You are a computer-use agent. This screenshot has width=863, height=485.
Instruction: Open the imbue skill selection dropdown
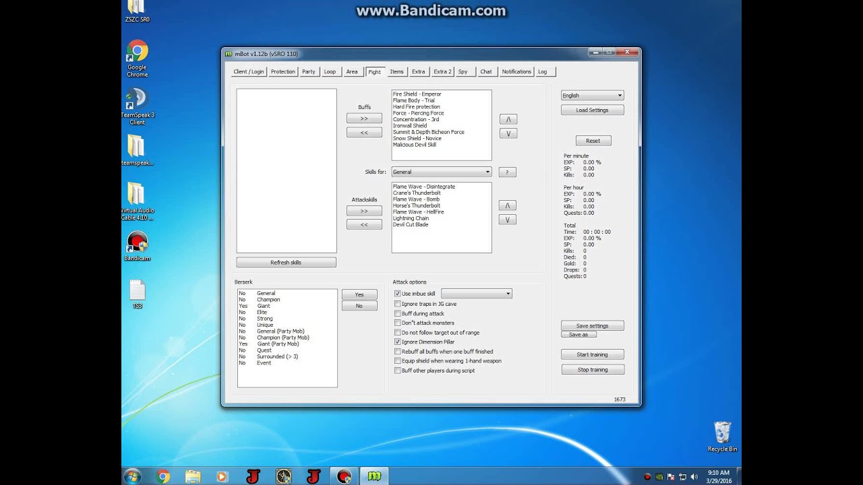(x=476, y=294)
